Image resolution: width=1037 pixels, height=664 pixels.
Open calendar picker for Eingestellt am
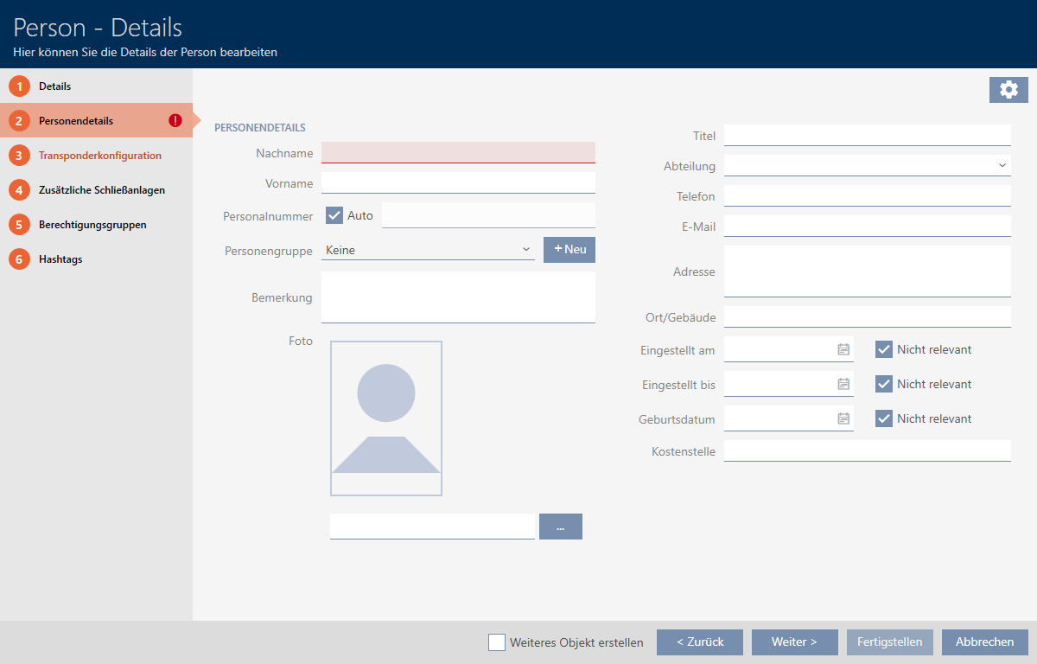point(843,349)
